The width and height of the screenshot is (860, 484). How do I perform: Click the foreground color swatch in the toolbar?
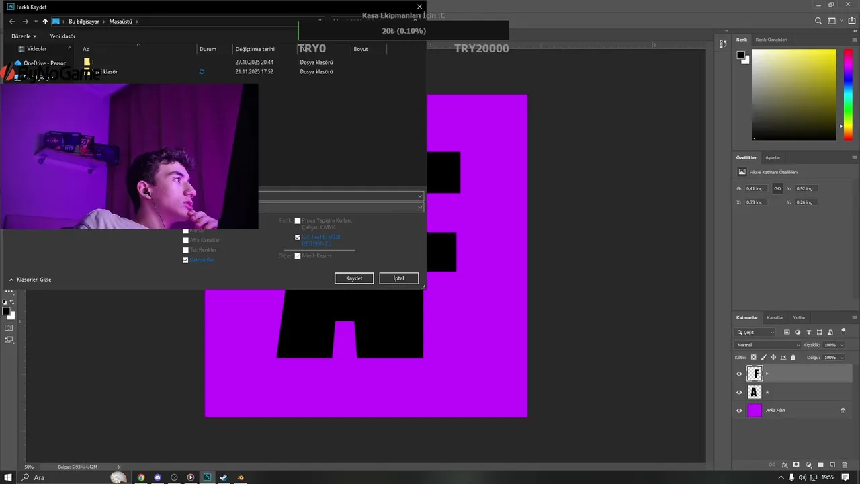click(6, 311)
